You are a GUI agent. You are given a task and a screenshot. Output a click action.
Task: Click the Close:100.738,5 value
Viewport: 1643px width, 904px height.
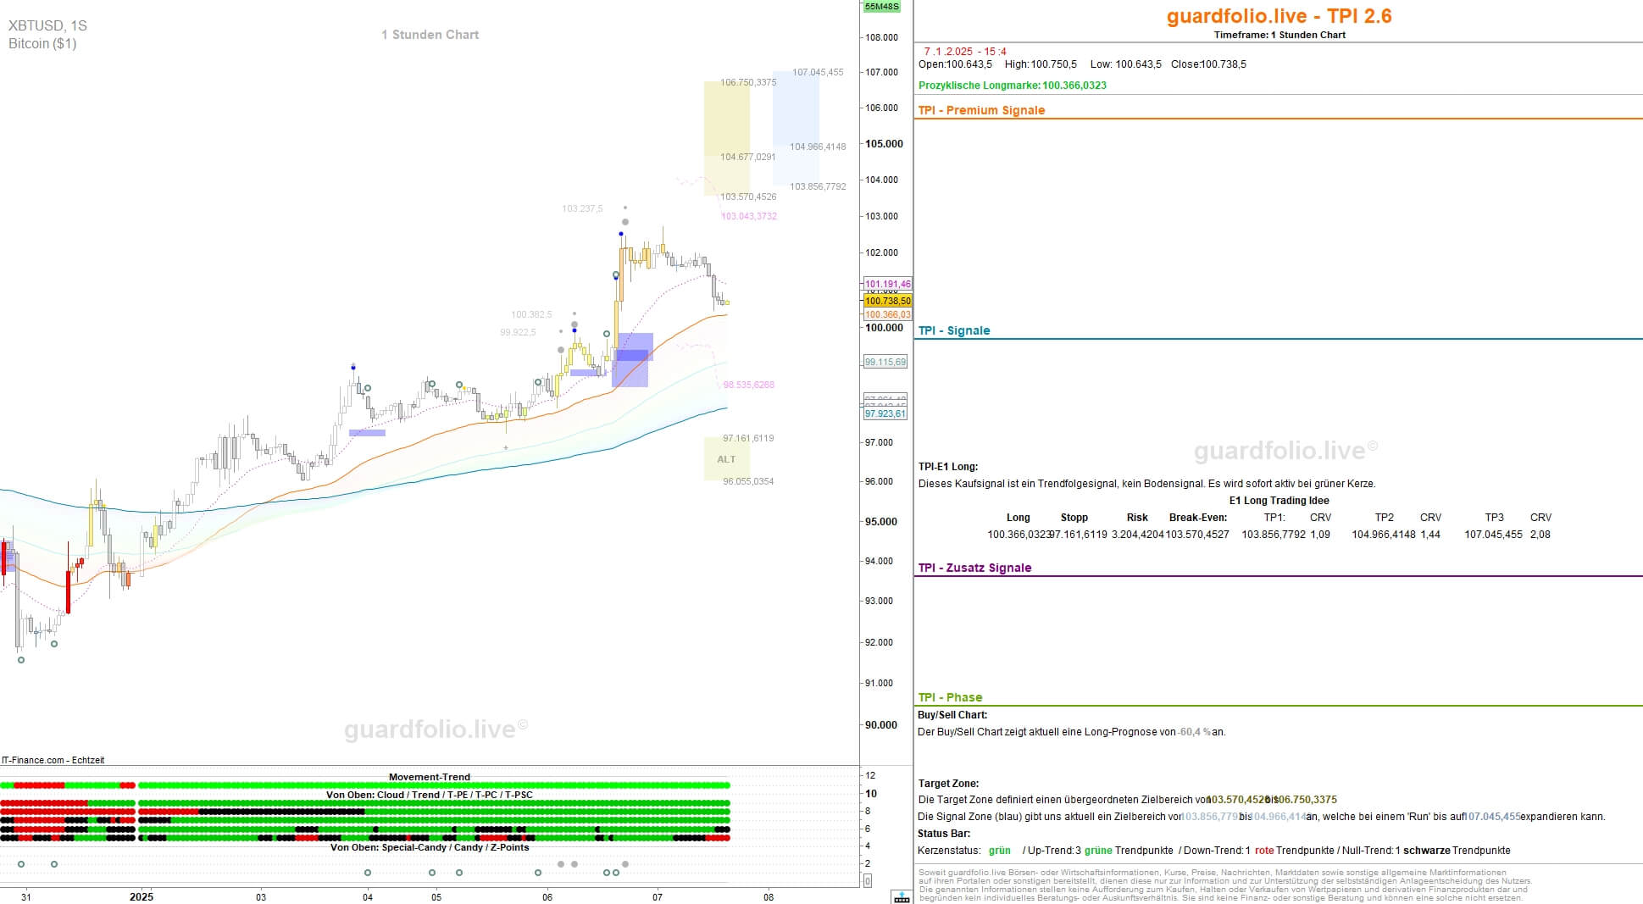1208,64
